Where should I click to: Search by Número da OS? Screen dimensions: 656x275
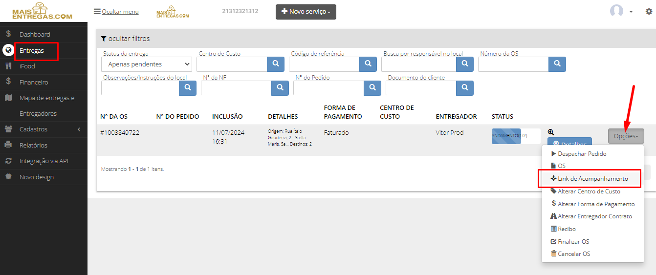pos(557,64)
